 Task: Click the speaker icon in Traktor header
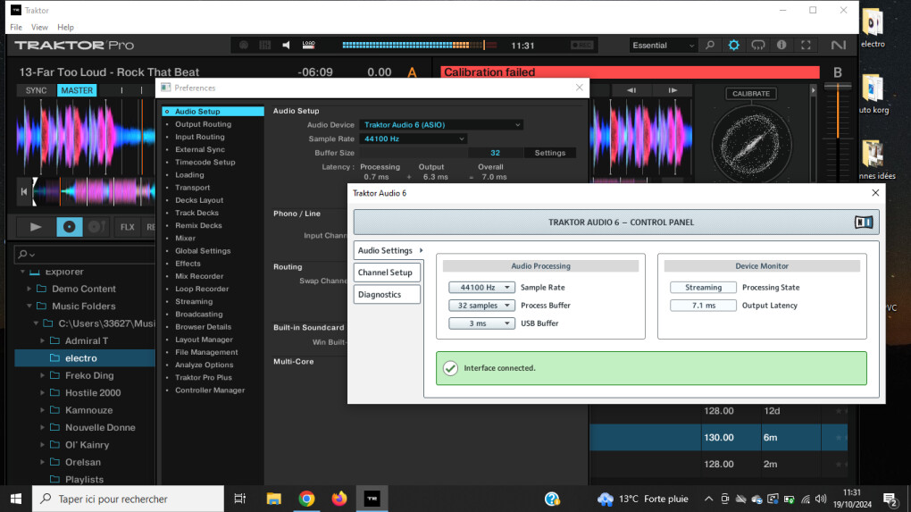286,46
